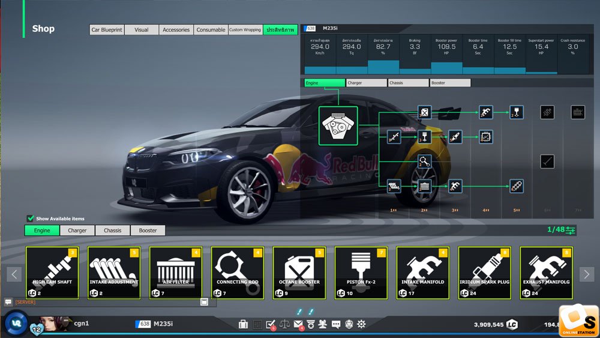600x338 pixels.
Task: Select the EXHAUST MANIFOLG item card
Action: point(547,273)
